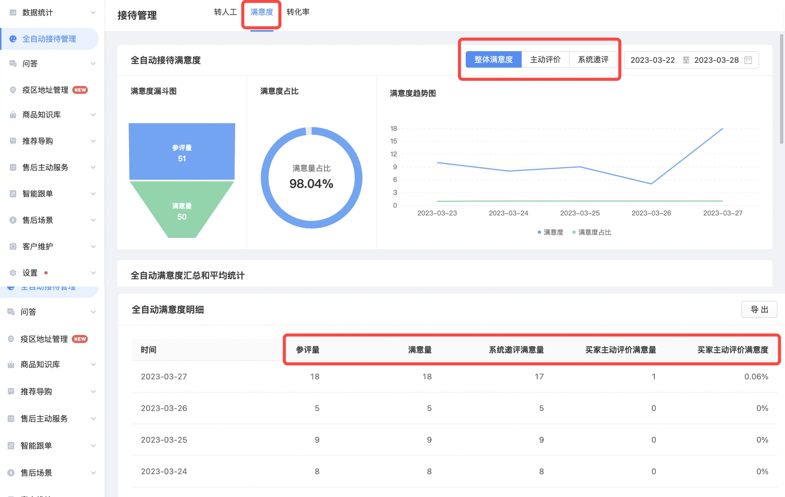The image size is (785, 497).
Task: Select the 主动评价 segment option
Action: 545,60
